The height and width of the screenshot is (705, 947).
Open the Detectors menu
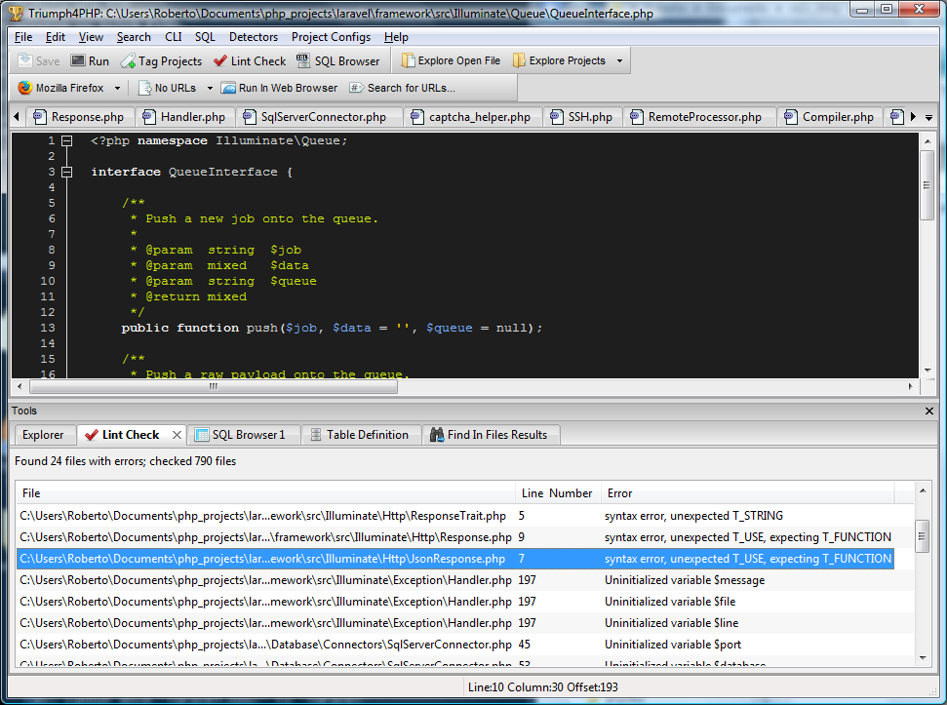253,37
